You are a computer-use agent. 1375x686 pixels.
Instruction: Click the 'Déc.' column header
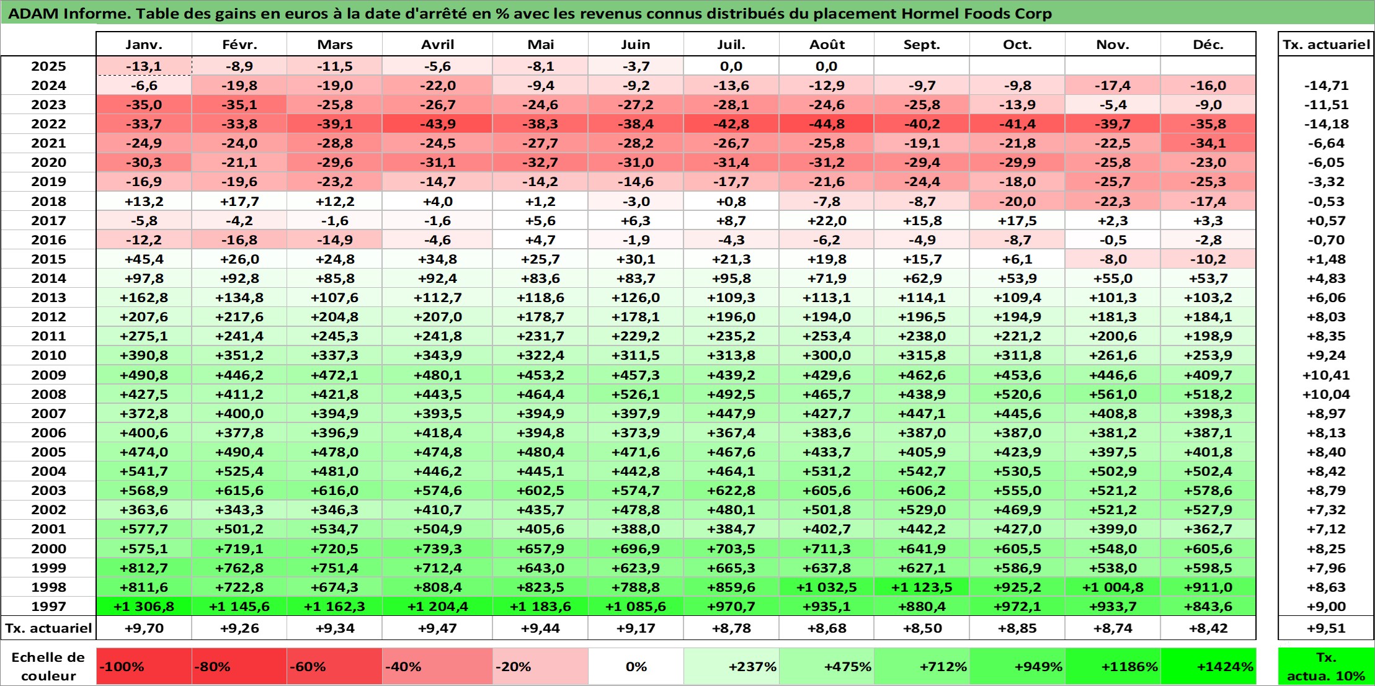click(1208, 44)
